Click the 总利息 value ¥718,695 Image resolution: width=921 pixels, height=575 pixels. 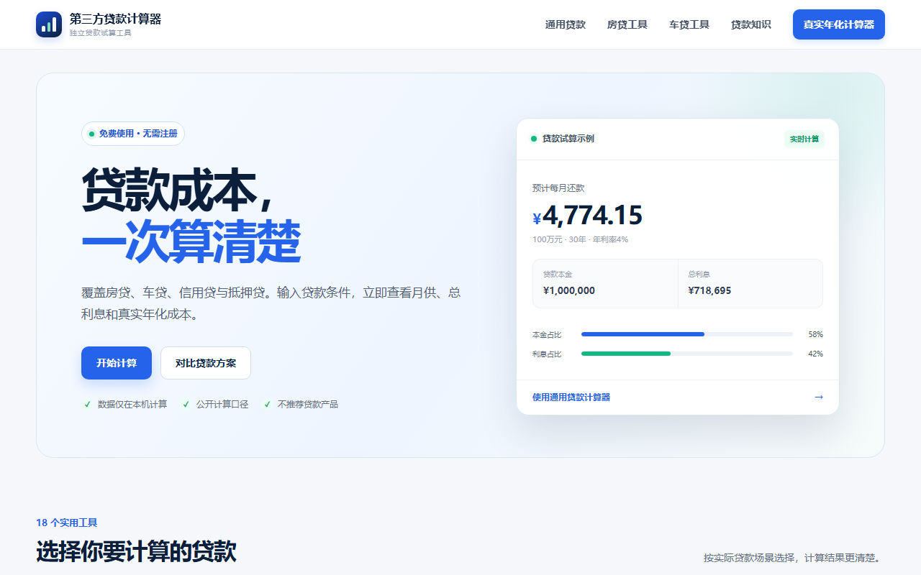[x=709, y=291]
